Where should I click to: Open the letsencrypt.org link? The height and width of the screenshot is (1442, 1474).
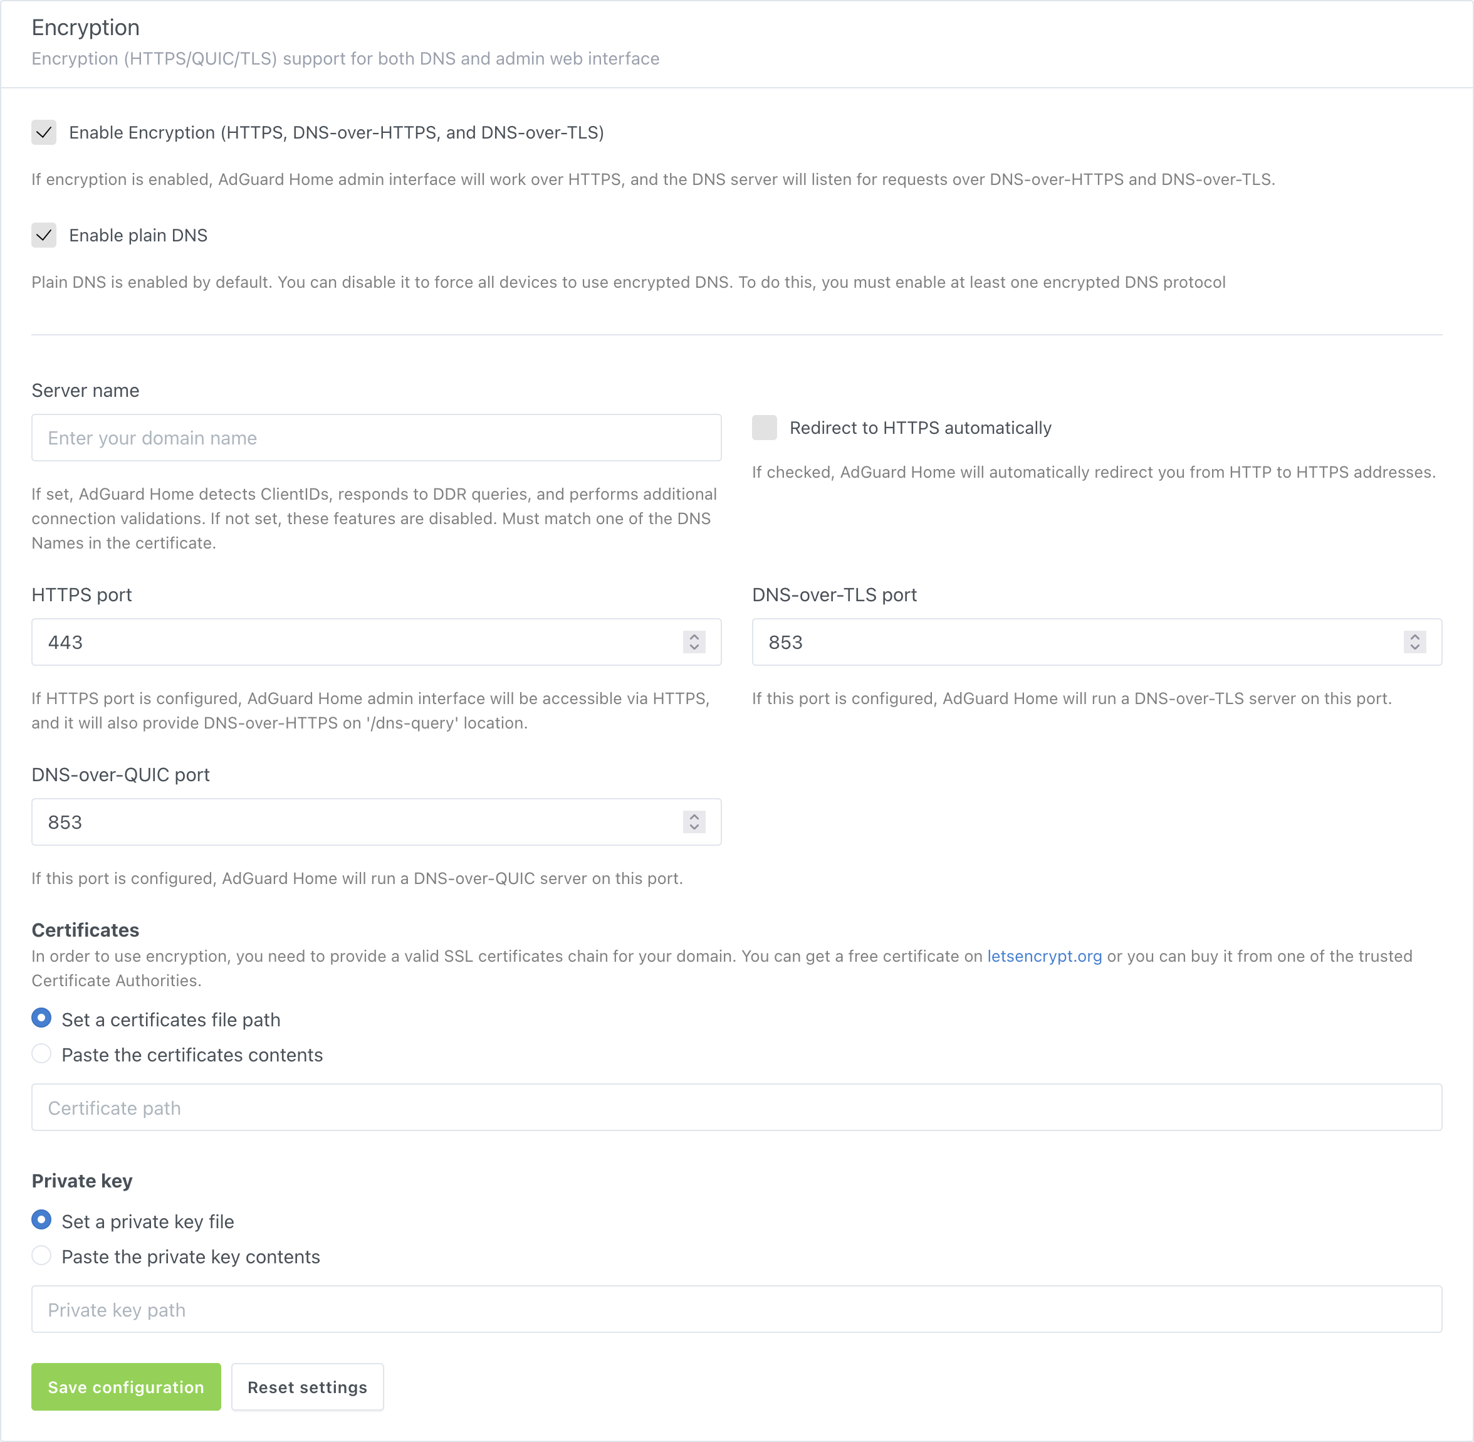(x=1044, y=955)
